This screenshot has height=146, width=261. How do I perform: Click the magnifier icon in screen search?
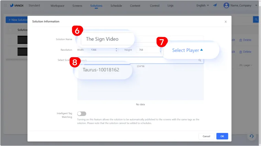coord(200,60)
